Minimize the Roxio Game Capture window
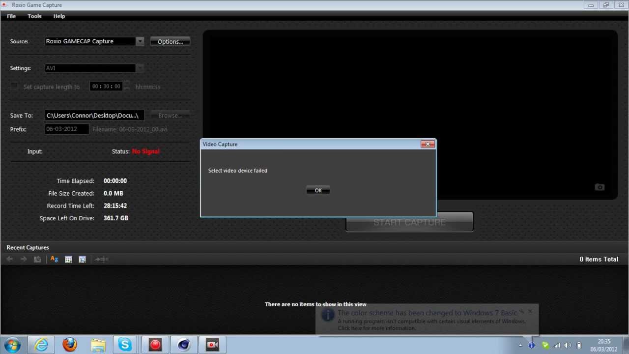Image resolution: width=629 pixels, height=354 pixels. [591, 5]
